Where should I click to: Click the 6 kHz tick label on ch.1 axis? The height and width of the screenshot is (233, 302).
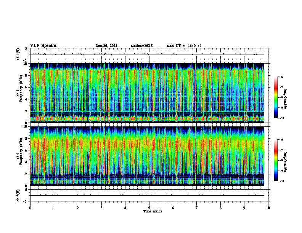pyautogui.click(x=27, y=87)
